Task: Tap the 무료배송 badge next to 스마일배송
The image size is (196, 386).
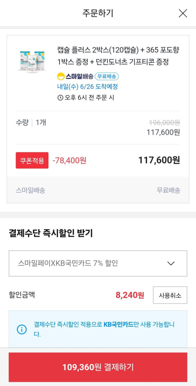Action: coord(106,77)
